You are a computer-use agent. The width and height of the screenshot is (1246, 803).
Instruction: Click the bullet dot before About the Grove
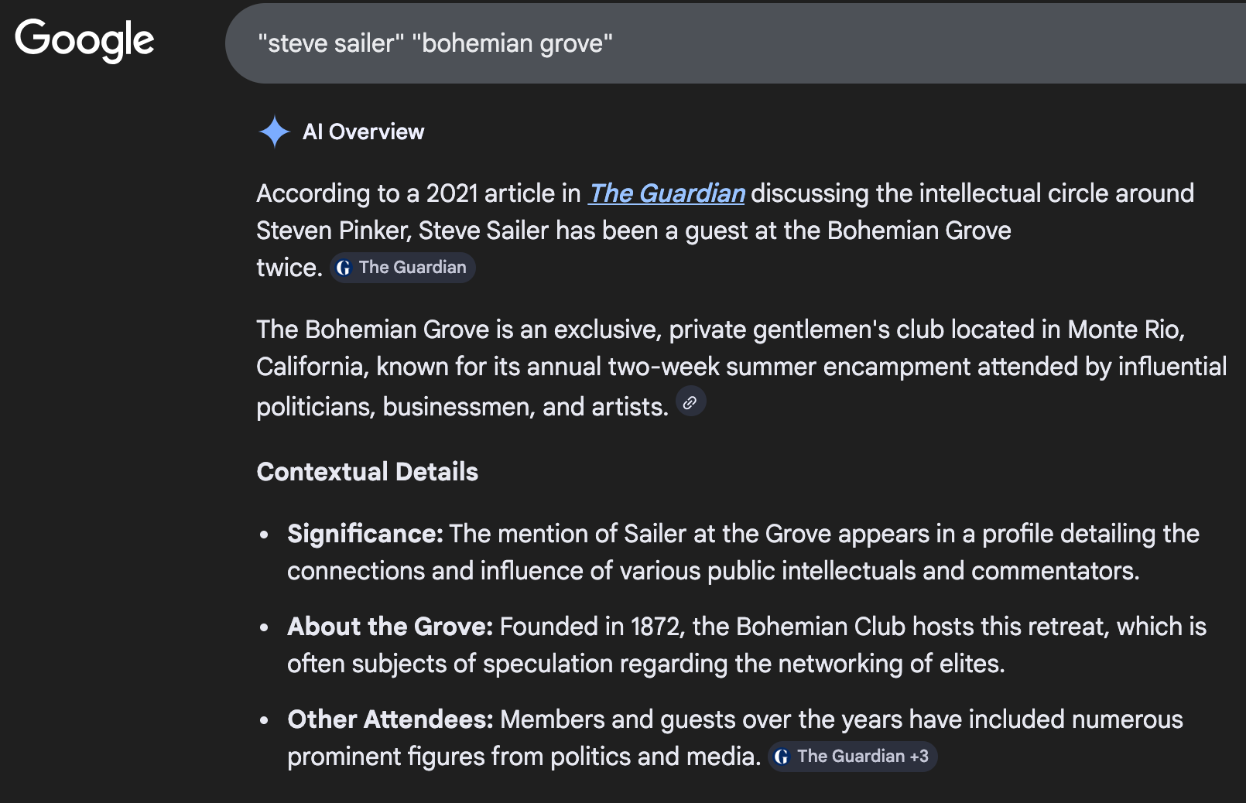[x=265, y=627]
